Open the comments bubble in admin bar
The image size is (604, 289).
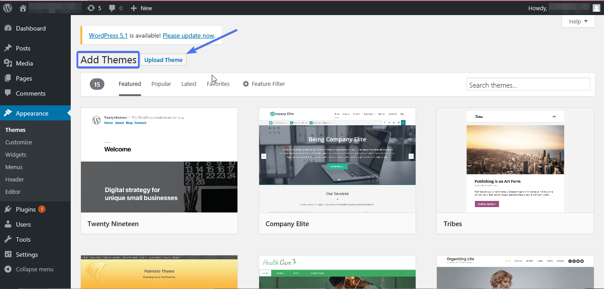116,8
